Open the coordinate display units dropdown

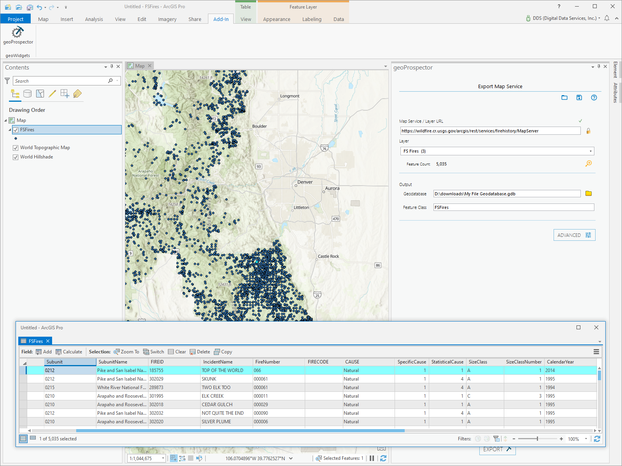click(x=291, y=458)
